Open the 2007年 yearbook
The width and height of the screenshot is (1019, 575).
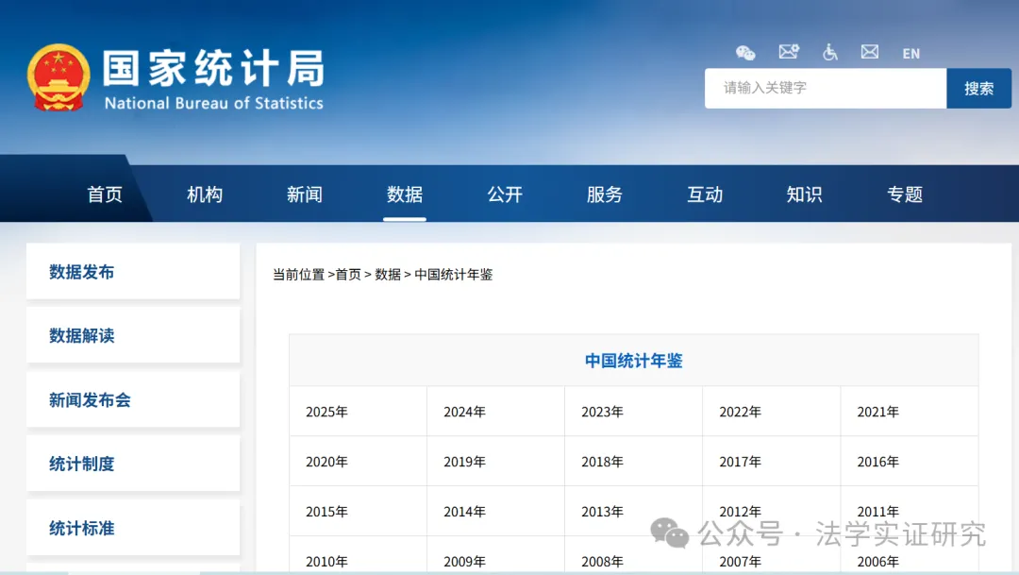coord(741,562)
